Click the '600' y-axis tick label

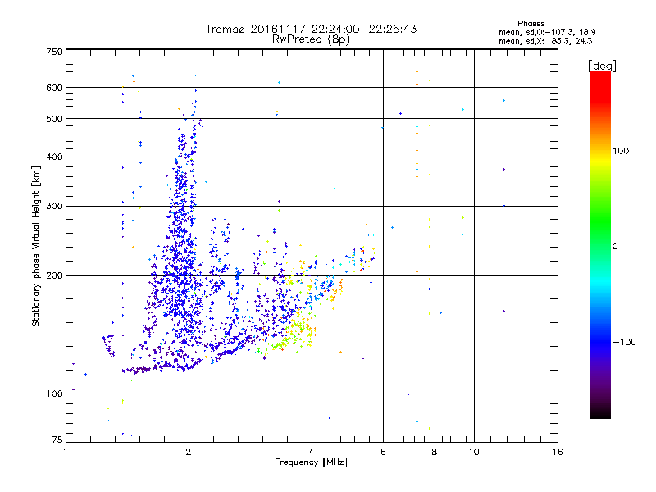click(54, 88)
